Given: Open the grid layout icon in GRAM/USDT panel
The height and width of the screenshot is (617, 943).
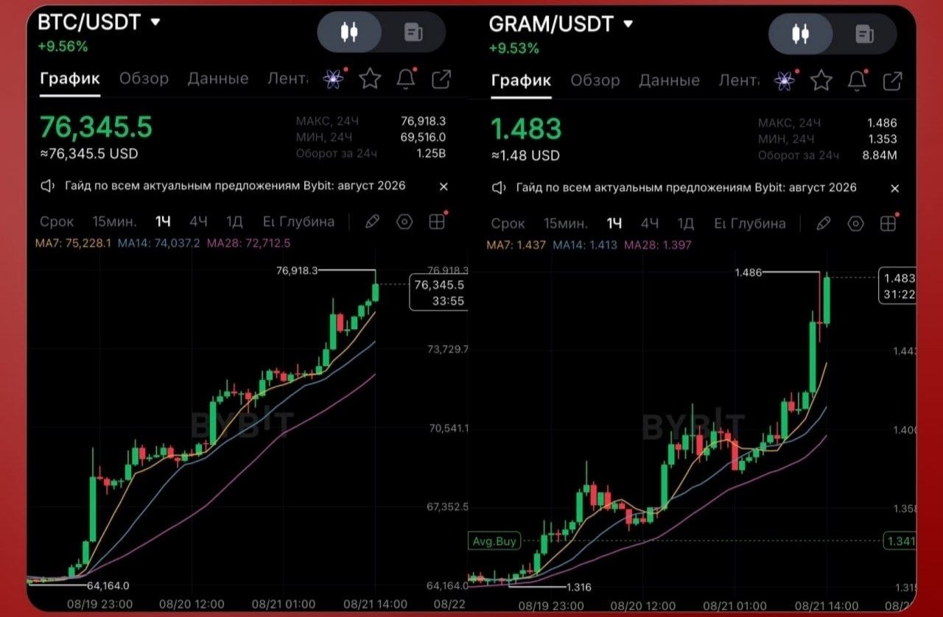Looking at the screenshot, I should click(x=888, y=223).
